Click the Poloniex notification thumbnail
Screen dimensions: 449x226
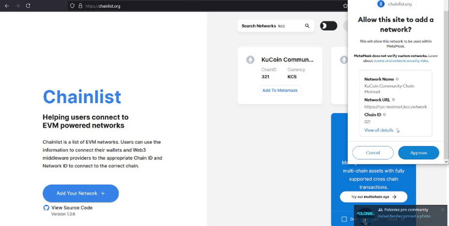tap(365, 215)
